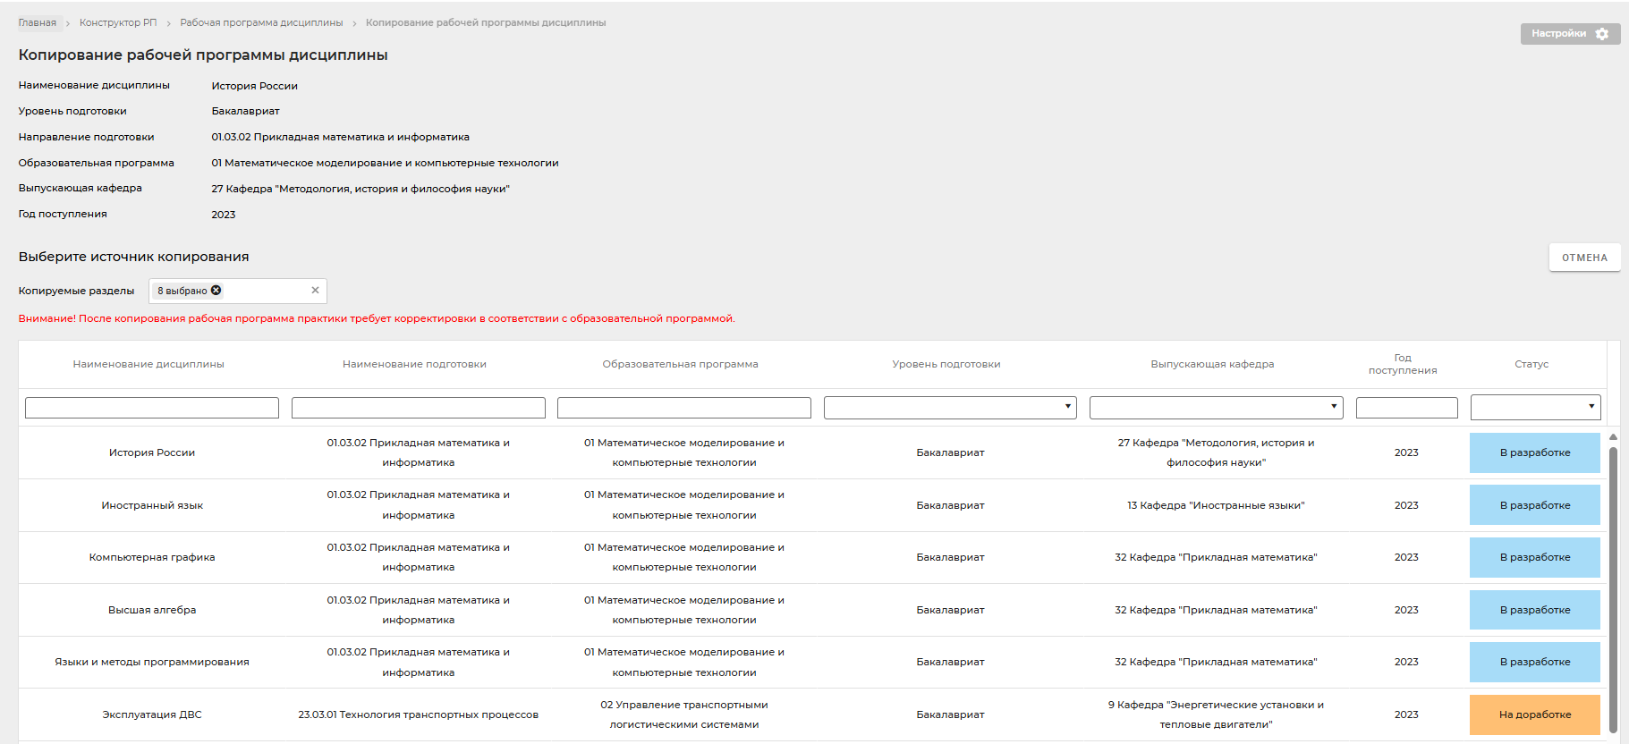
Task: Sort by Выпускающая кафедра column header
Action: point(1212,364)
